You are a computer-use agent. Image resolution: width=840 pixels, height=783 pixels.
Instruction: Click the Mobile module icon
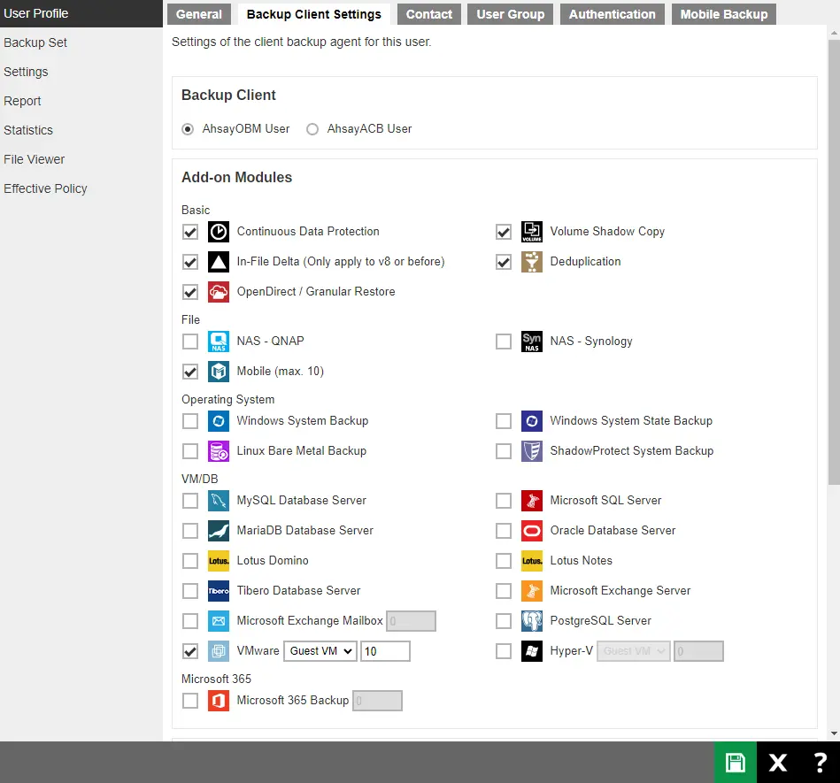219,371
